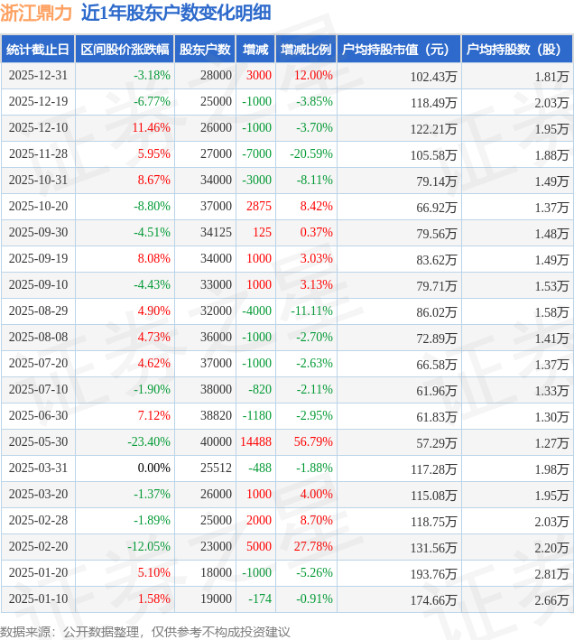
Task: Click the 2025-01-10 date cell
Action: [38, 599]
